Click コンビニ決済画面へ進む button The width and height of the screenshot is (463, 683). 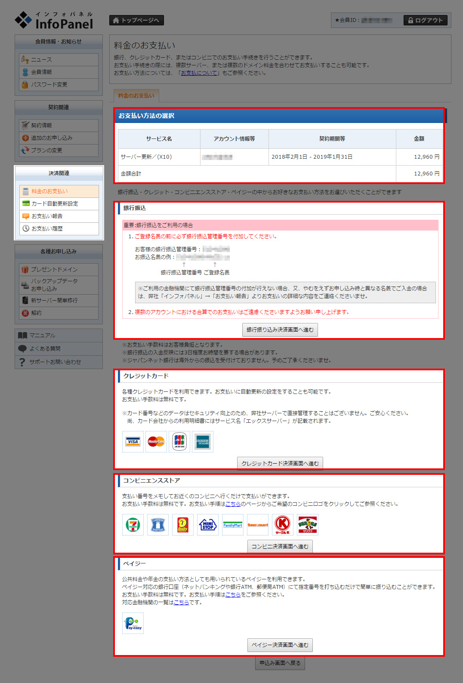[280, 546]
